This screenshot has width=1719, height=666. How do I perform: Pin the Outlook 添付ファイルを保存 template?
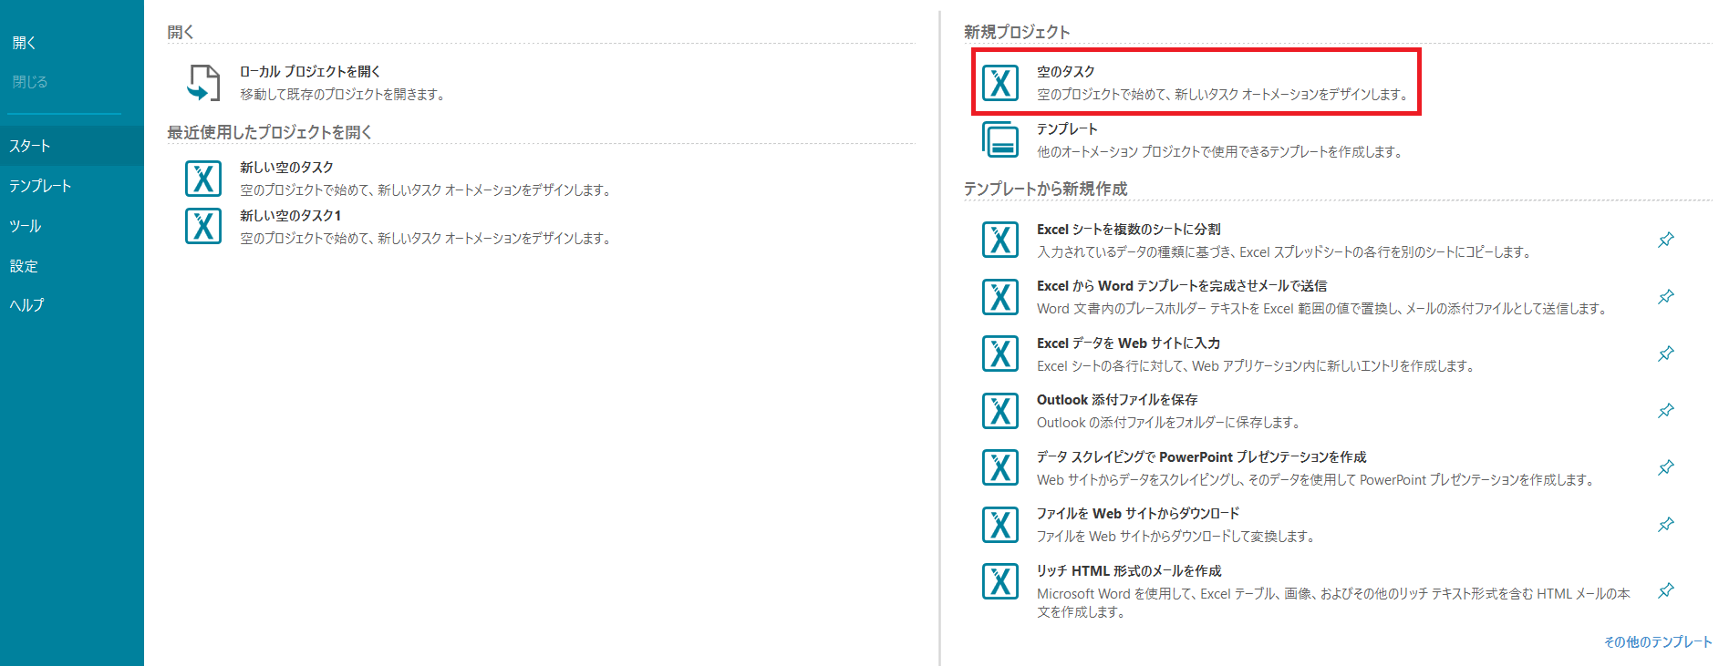click(x=1666, y=411)
